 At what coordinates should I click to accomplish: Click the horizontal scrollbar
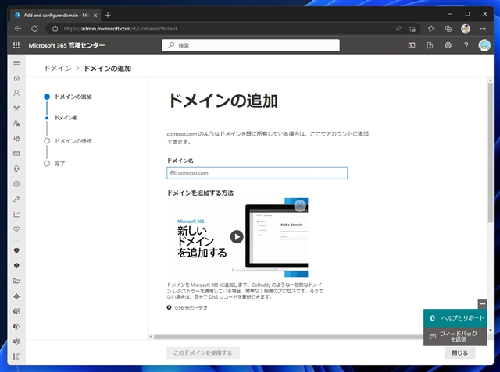(x=288, y=337)
